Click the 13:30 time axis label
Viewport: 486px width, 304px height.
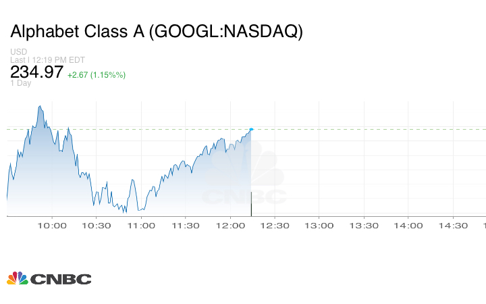[x=364, y=226]
